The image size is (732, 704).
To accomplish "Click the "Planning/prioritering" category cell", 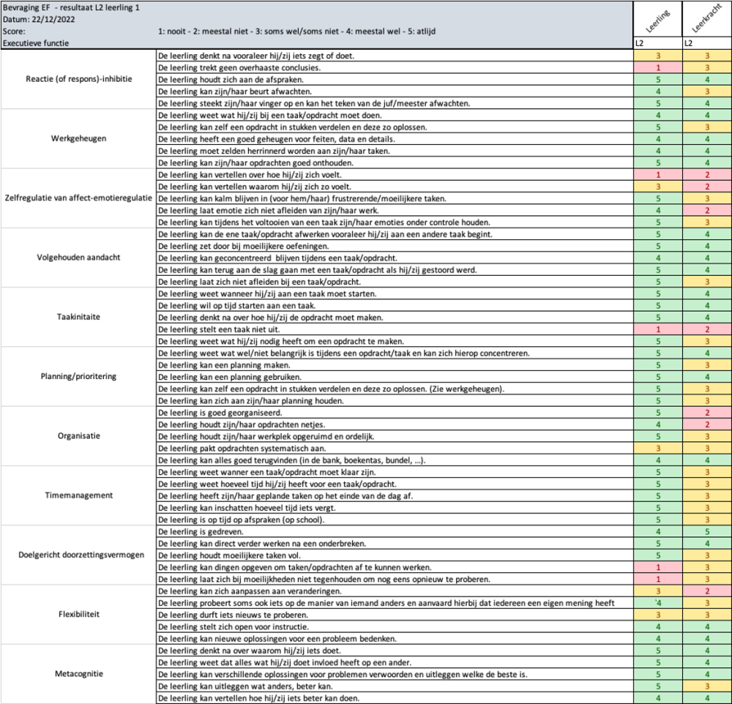I will coord(78,377).
